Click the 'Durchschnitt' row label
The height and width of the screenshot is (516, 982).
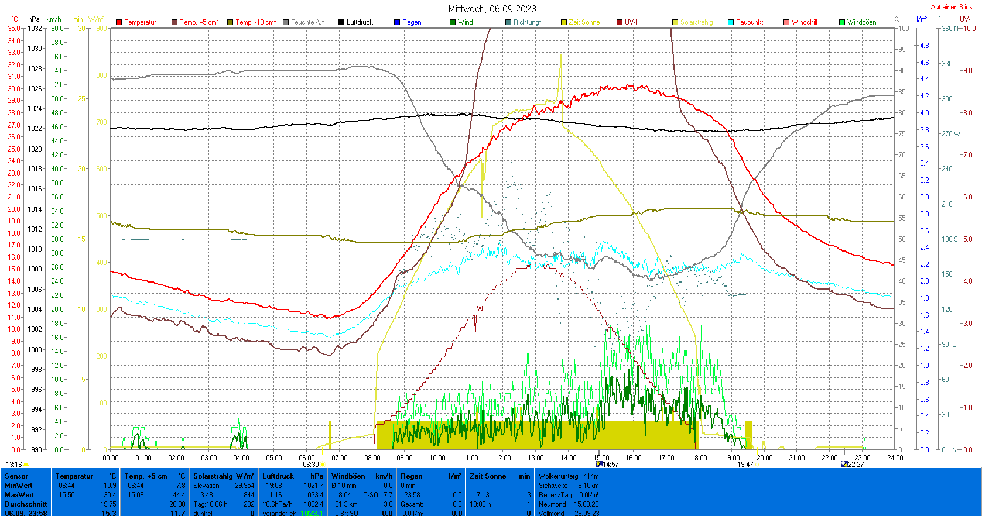26,504
